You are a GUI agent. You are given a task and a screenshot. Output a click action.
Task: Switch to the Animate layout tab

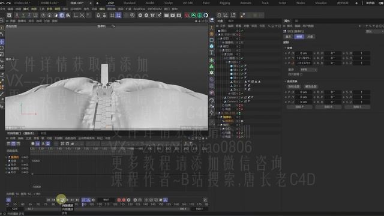click(245, 3)
